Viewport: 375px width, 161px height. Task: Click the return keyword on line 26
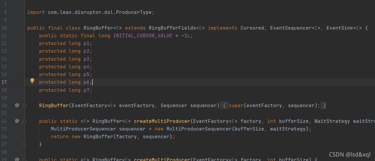pyautogui.click(x=60, y=136)
